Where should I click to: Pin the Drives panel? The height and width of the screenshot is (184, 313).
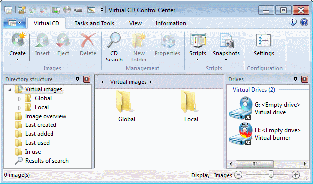296,79
